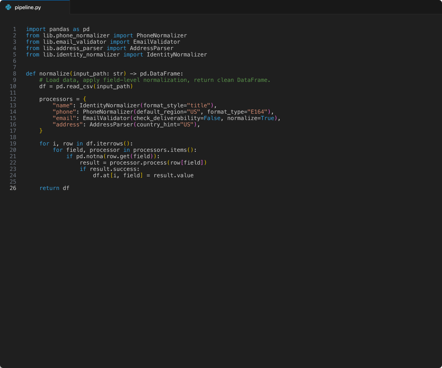The image size is (442, 368).
Task: Click the "address" dictionary key
Action: [68, 125]
